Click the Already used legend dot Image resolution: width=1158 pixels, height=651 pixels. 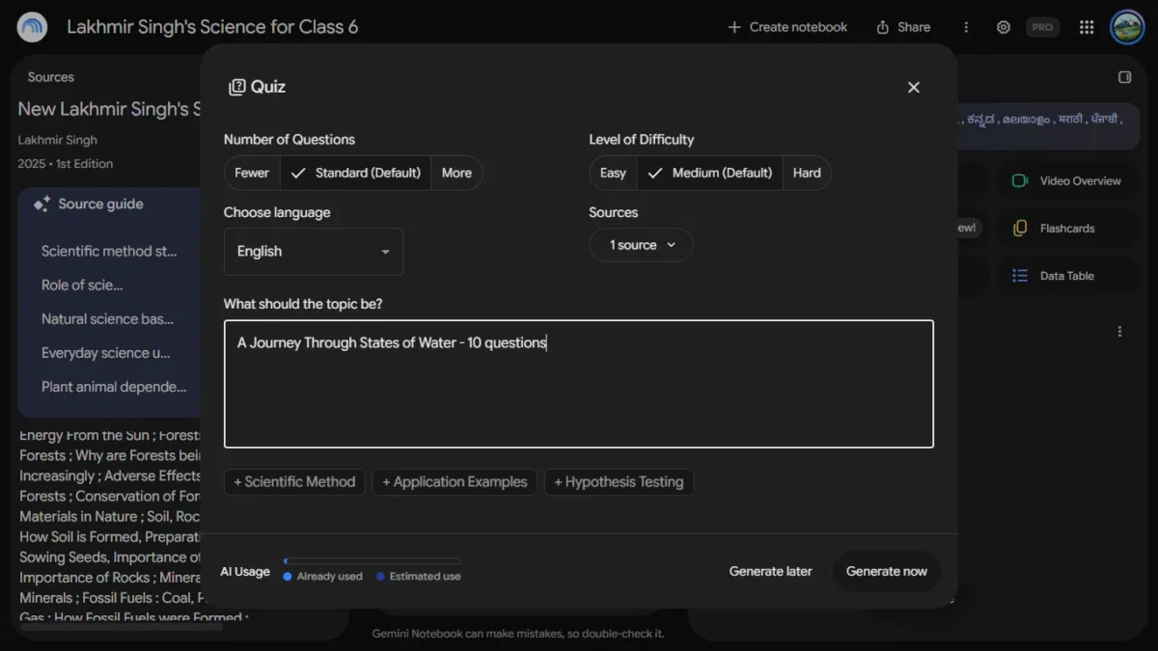288,577
